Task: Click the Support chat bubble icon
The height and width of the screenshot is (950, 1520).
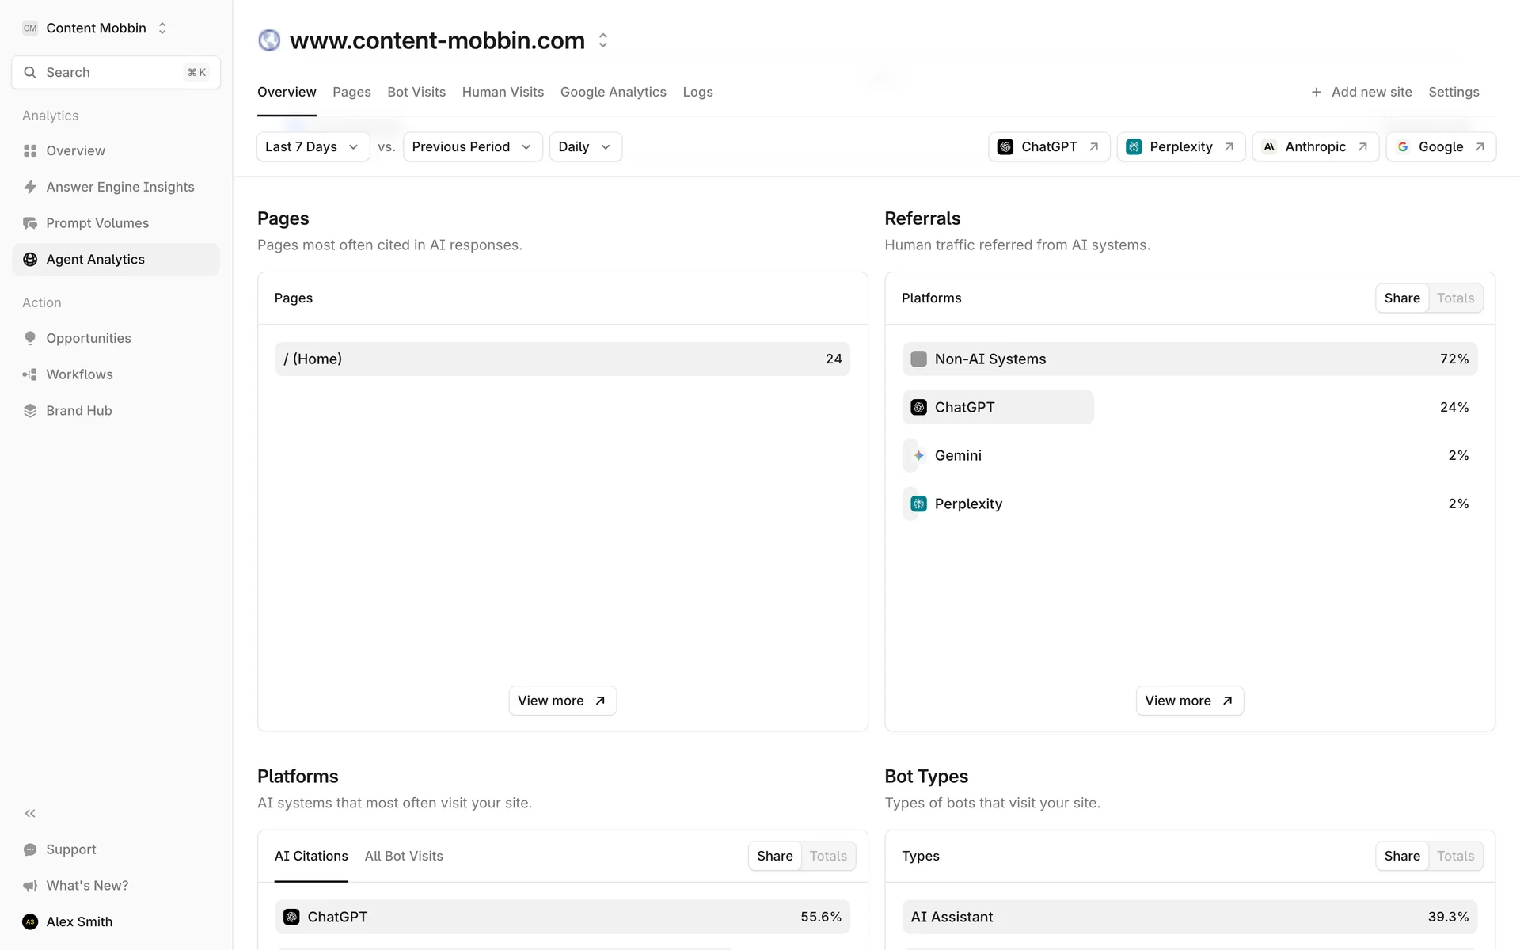Action: coord(30,849)
